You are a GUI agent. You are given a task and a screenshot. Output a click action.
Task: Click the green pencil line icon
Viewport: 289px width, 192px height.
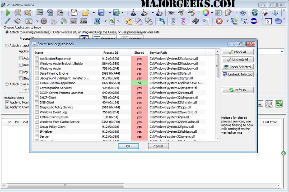[x=8, y=21]
